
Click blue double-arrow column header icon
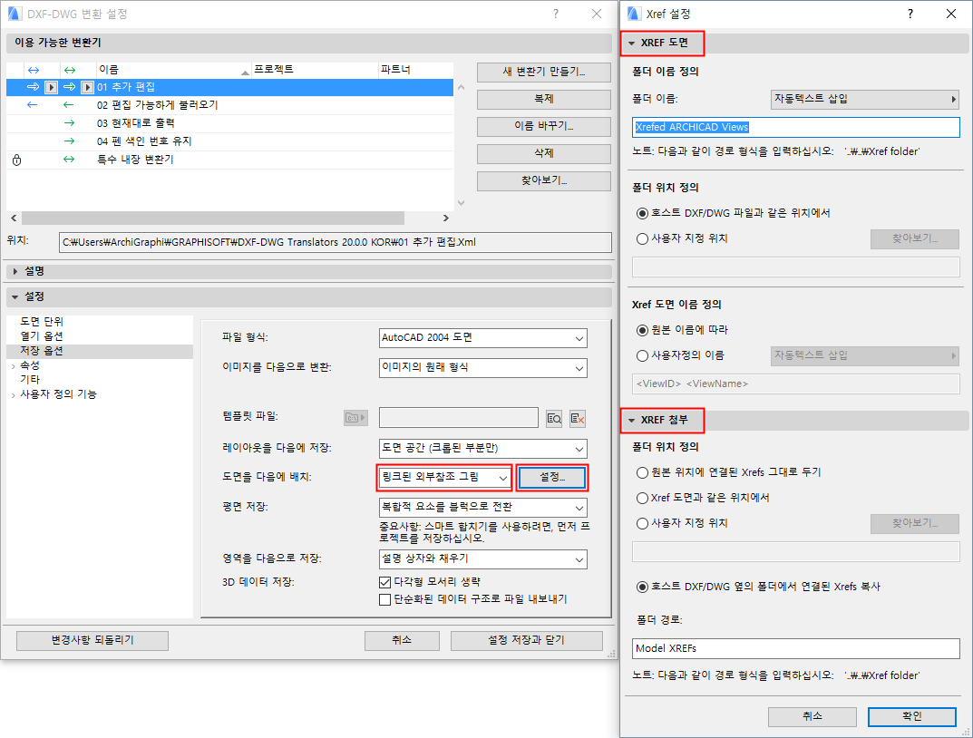pyautogui.click(x=34, y=70)
